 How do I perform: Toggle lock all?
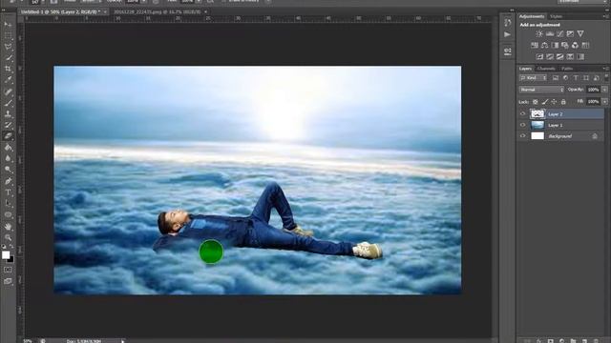click(x=563, y=102)
